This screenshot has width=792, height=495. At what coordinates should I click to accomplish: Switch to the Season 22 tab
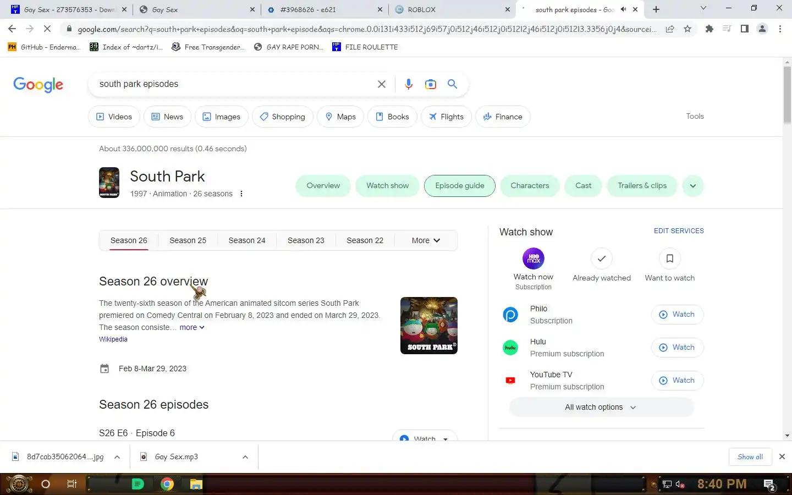click(x=365, y=240)
